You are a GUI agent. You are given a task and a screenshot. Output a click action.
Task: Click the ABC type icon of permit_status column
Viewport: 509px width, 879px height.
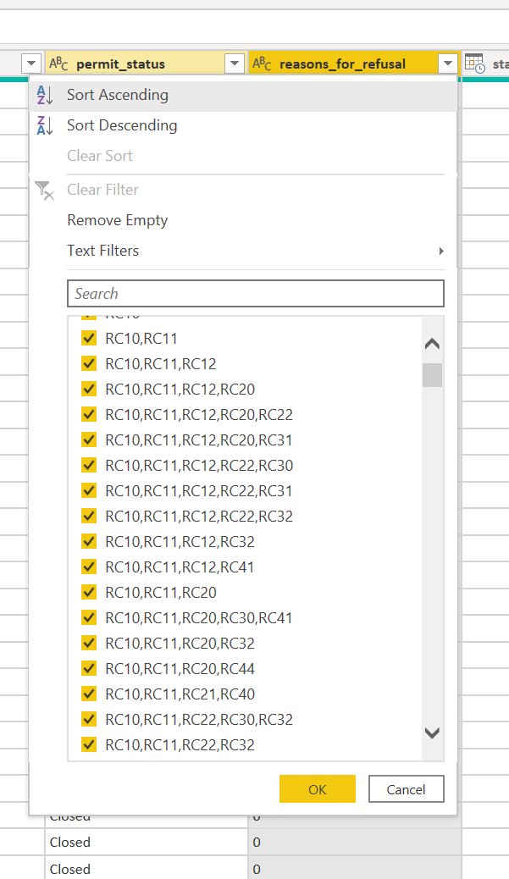(x=58, y=64)
